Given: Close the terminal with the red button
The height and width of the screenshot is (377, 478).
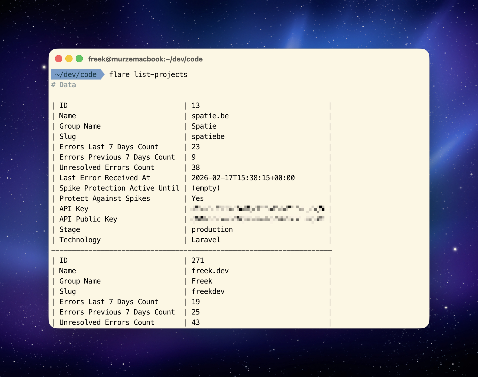Looking at the screenshot, I should pos(59,59).
